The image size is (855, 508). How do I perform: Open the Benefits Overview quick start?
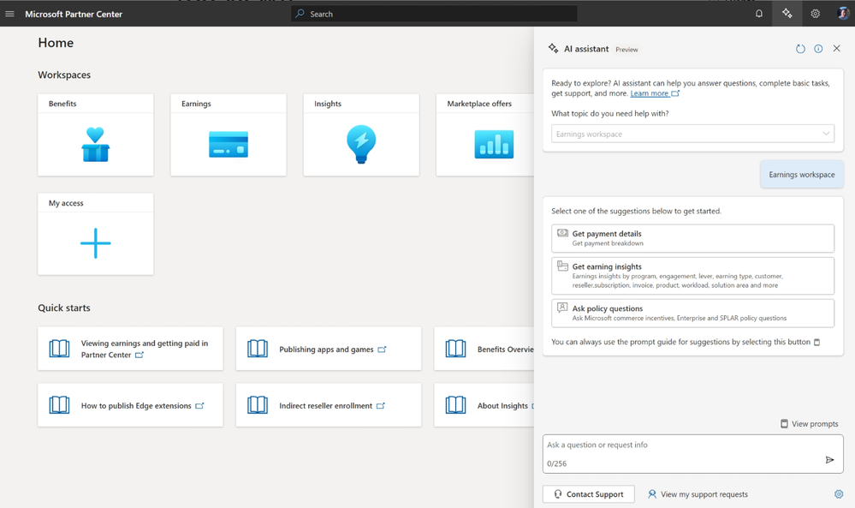[x=484, y=349]
